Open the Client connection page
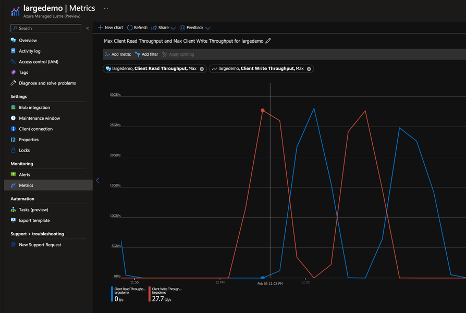Image resolution: width=466 pixels, height=313 pixels. click(35, 129)
